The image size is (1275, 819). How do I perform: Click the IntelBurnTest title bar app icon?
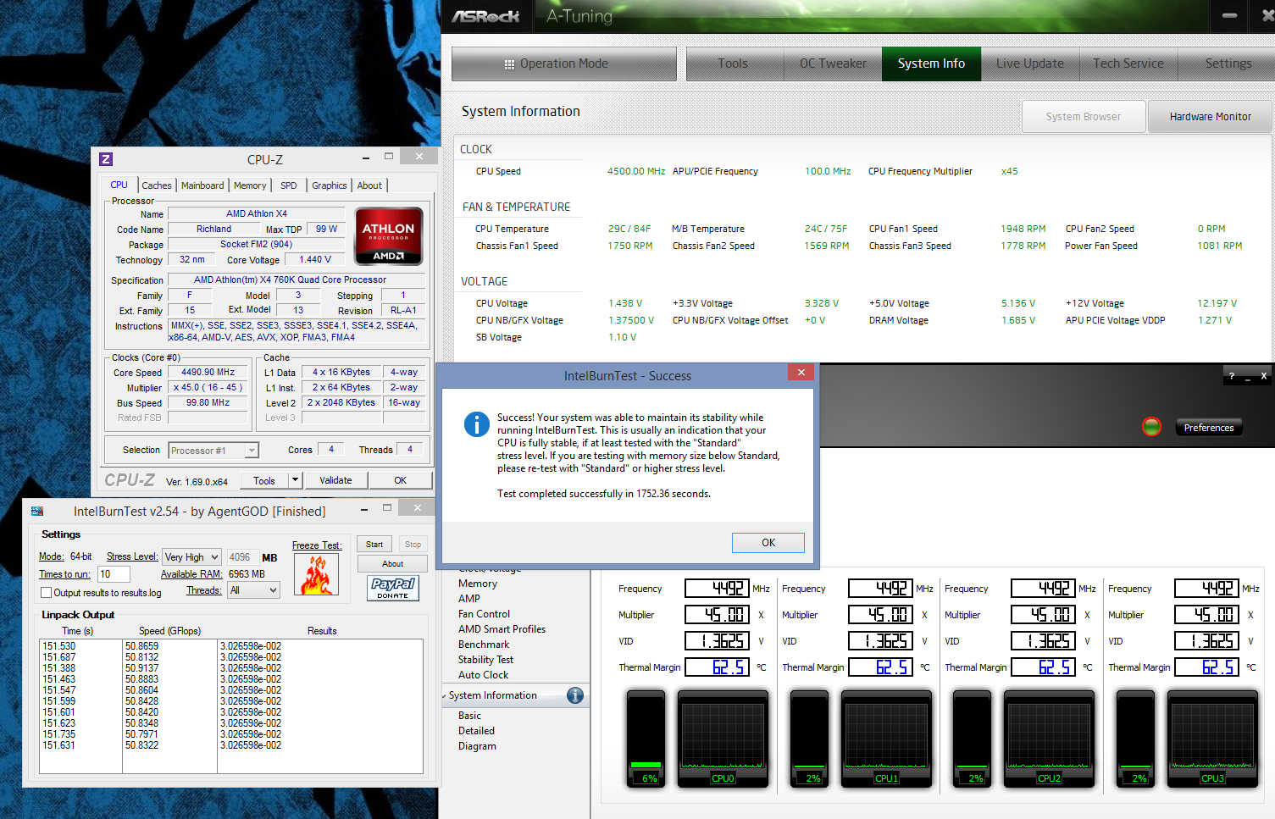point(37,511)
